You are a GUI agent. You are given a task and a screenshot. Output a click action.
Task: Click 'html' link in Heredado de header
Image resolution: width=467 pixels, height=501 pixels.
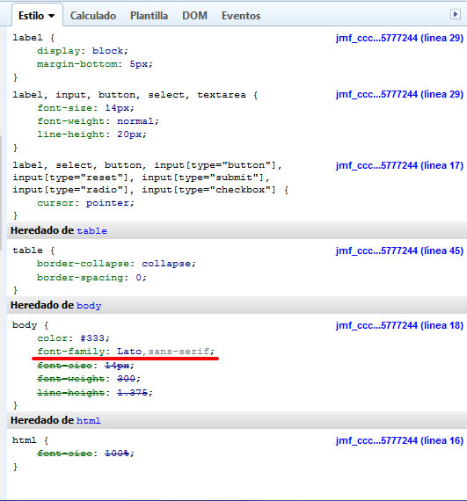[x=89, y=420]
